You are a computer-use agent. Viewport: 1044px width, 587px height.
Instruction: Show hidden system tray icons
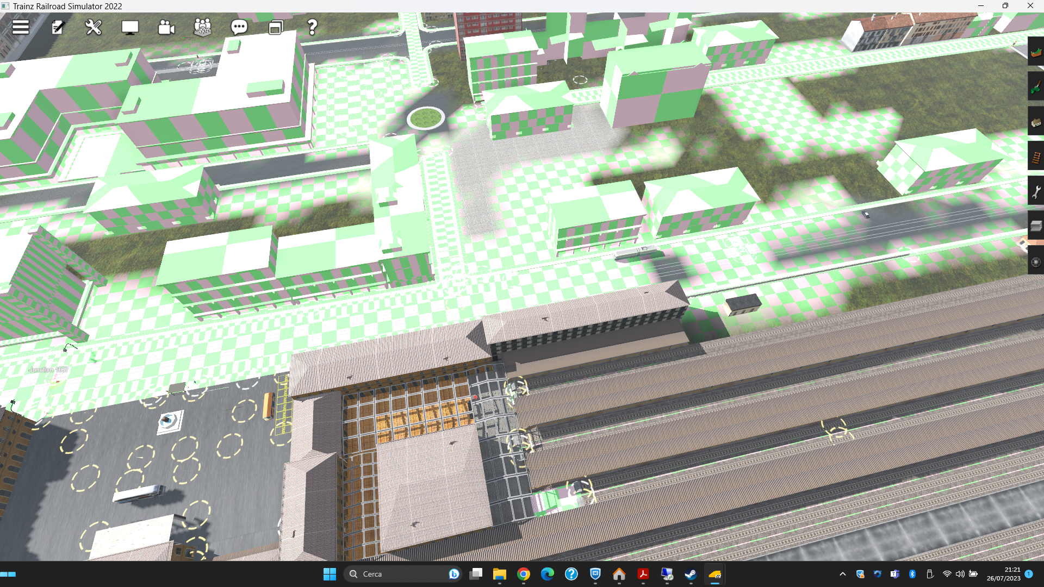(x=843, y=574)
